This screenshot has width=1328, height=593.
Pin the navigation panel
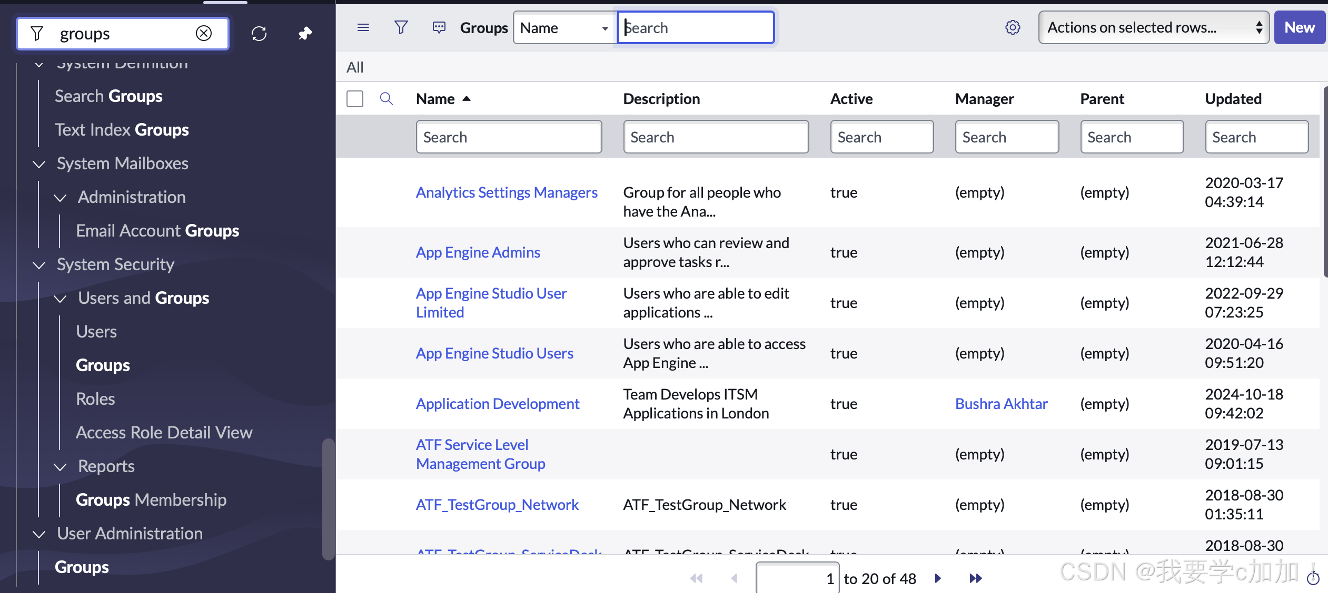(x=305, y=34)
